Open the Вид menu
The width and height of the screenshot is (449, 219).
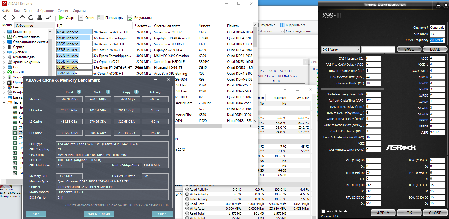click(x=17, y=11)
